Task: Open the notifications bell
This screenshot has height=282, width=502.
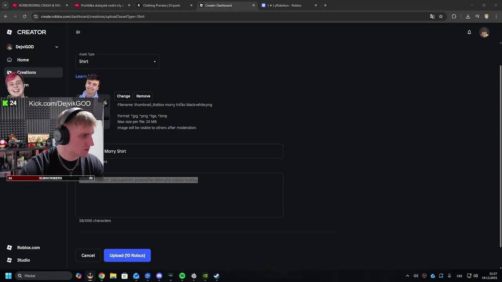Action: [x=469, y=32]
